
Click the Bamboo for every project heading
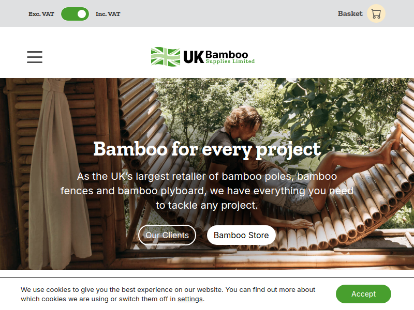point(207,149)
